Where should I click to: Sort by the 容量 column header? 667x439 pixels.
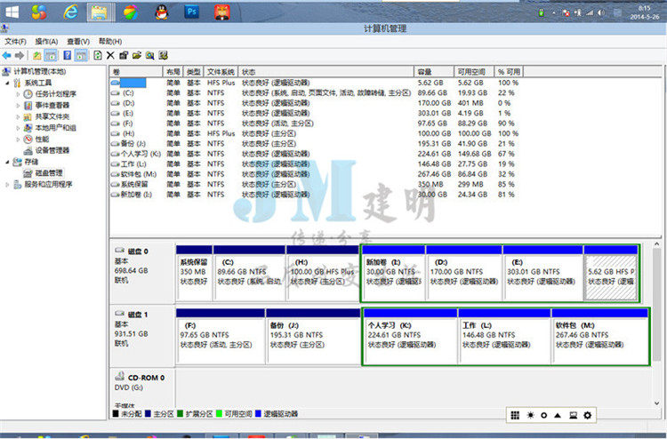pyautogui.click(x=434, y=72)
